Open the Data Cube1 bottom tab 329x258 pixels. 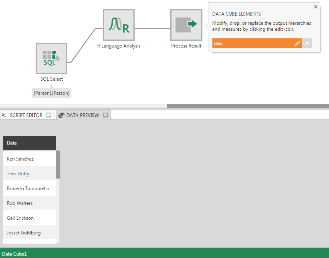pos(14,254)
